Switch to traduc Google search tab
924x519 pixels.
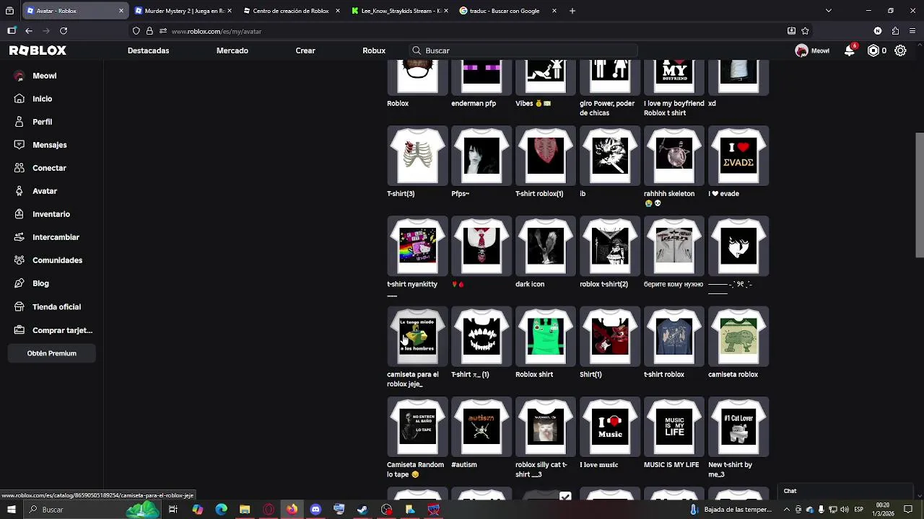pos(508,11)
